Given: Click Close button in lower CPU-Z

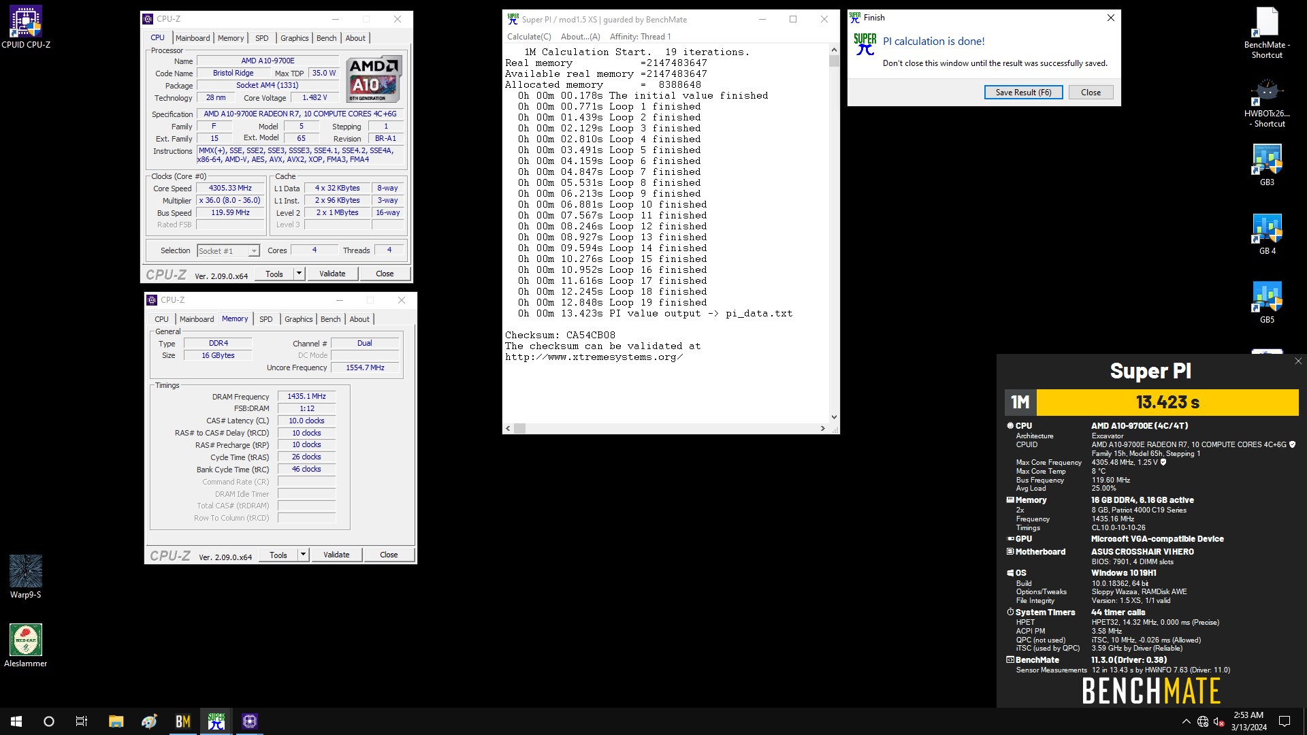Looking at the screenshot, I should 389,555.
